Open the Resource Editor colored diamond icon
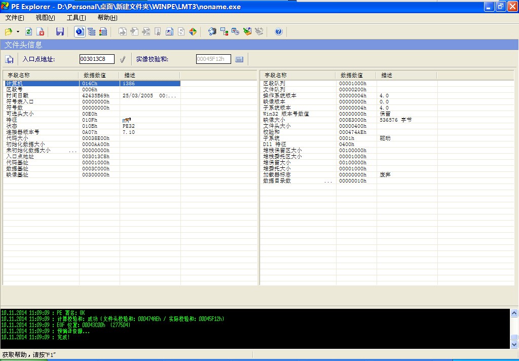Viewport: 519px width, 361px height. 193,32
